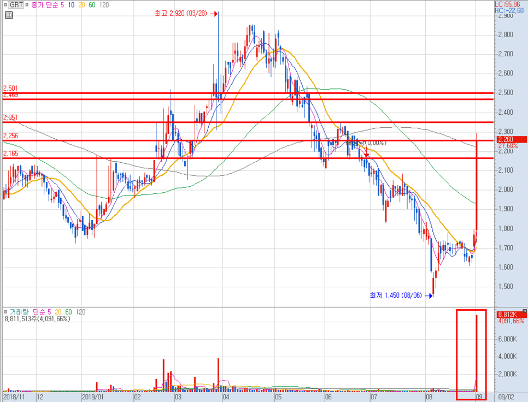528x402 pixels.
Task: Click the 1,500 price axis label
Action: (506, 286)
